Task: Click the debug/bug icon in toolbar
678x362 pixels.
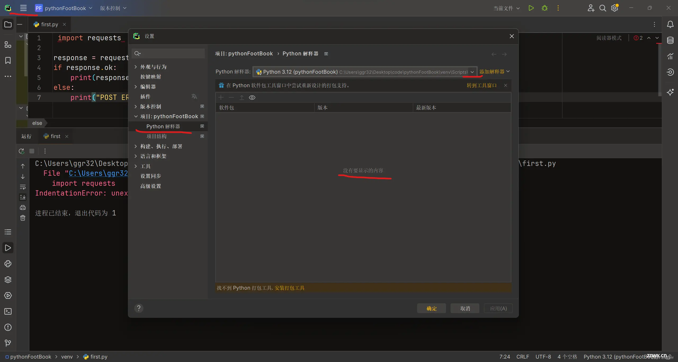Action: pos(544,8)
